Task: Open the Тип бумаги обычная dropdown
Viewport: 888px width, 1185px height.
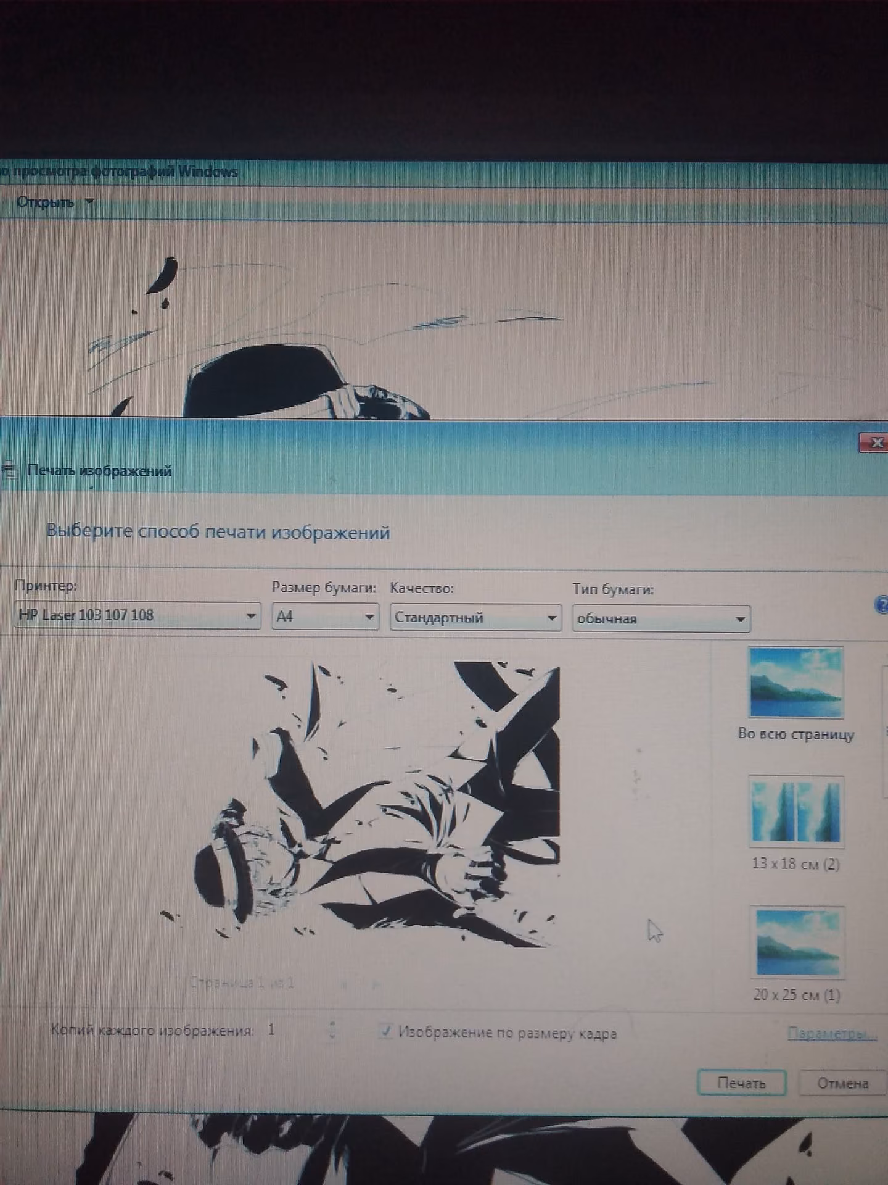Action: pyautogui.click(x=661, y=619)
